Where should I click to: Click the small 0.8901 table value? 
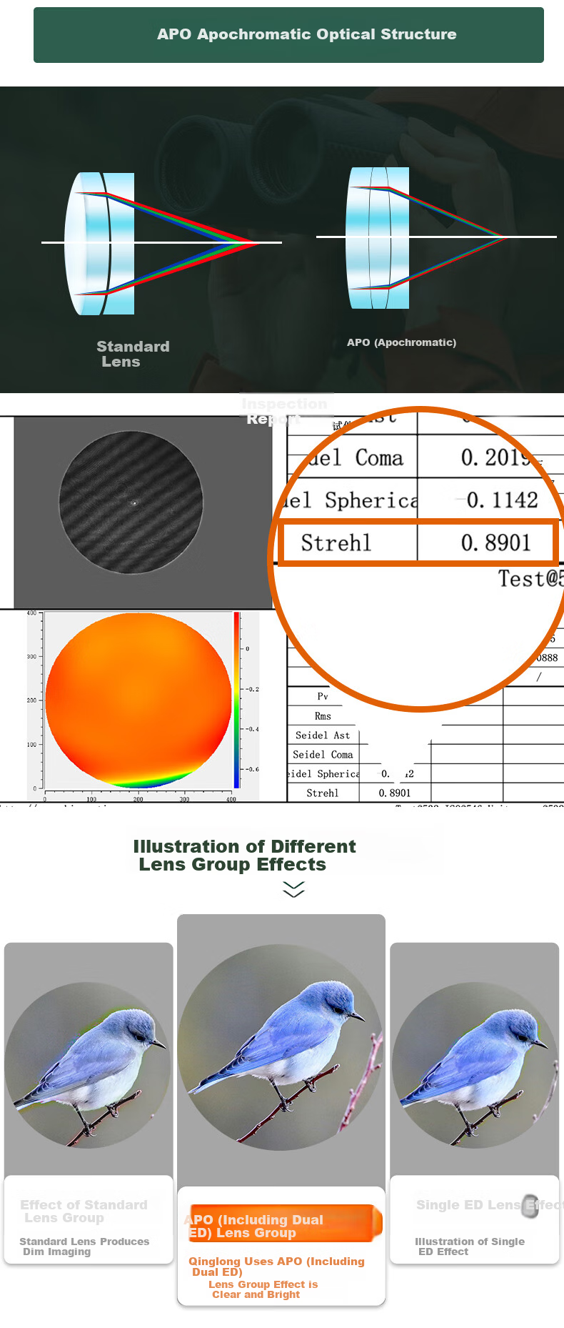(x=395, y=793)
